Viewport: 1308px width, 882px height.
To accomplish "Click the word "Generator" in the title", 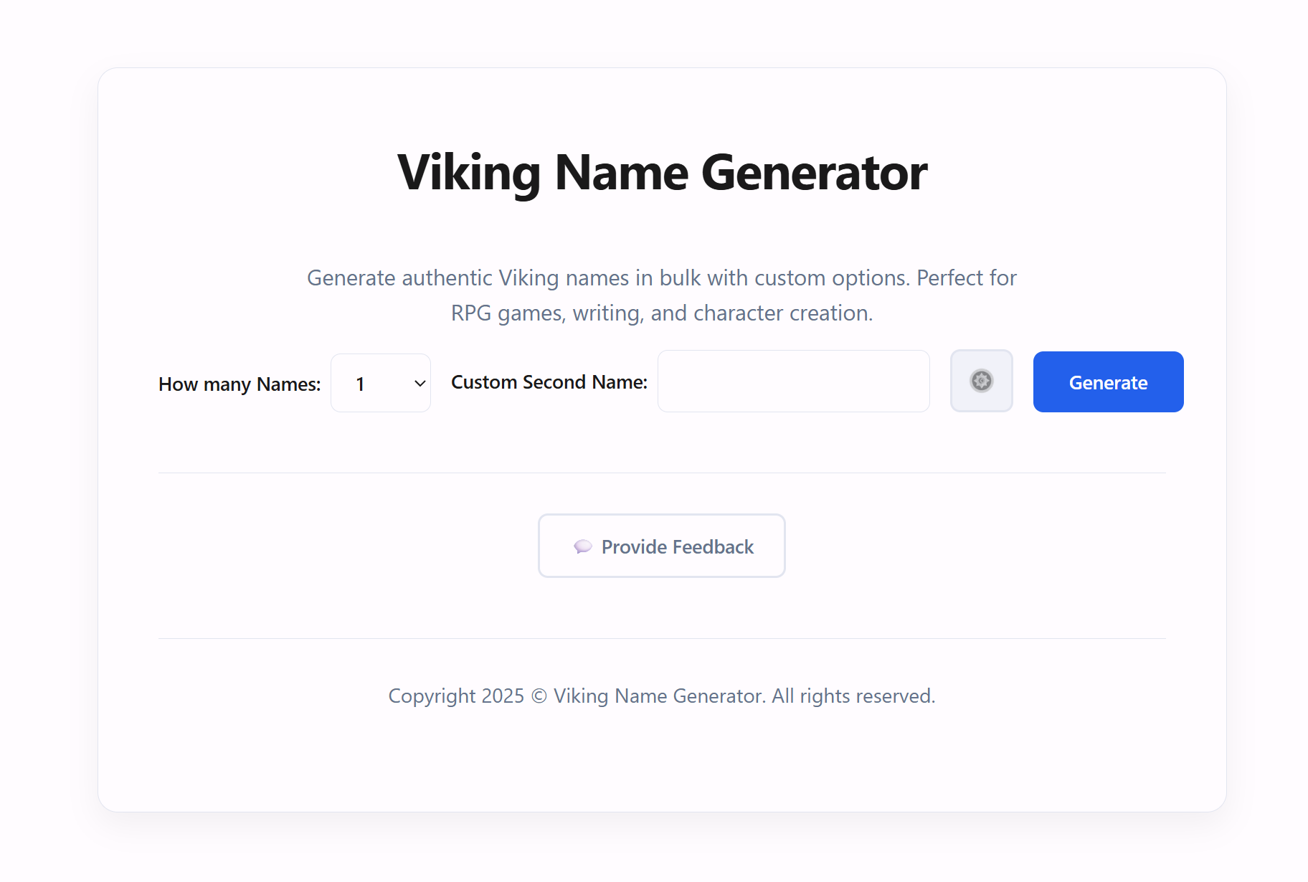I will (x=814, y=173).
